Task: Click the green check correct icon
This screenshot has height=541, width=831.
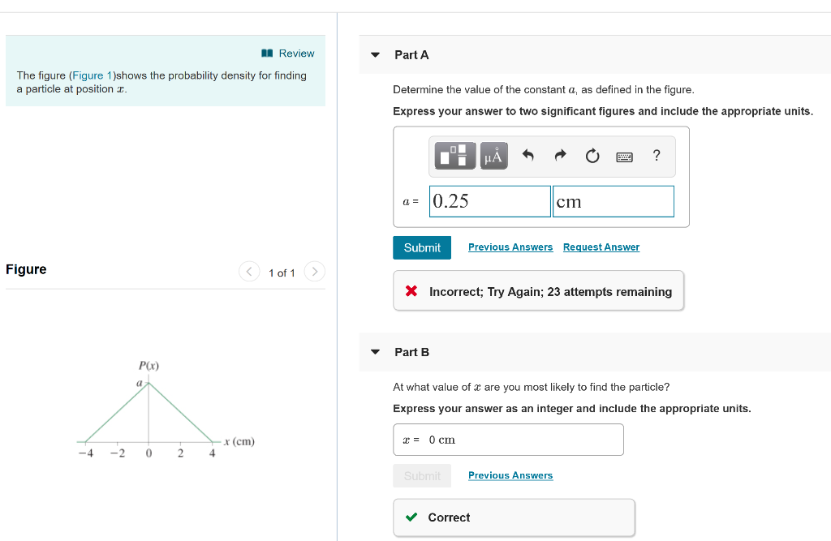Action: (411, 517)
